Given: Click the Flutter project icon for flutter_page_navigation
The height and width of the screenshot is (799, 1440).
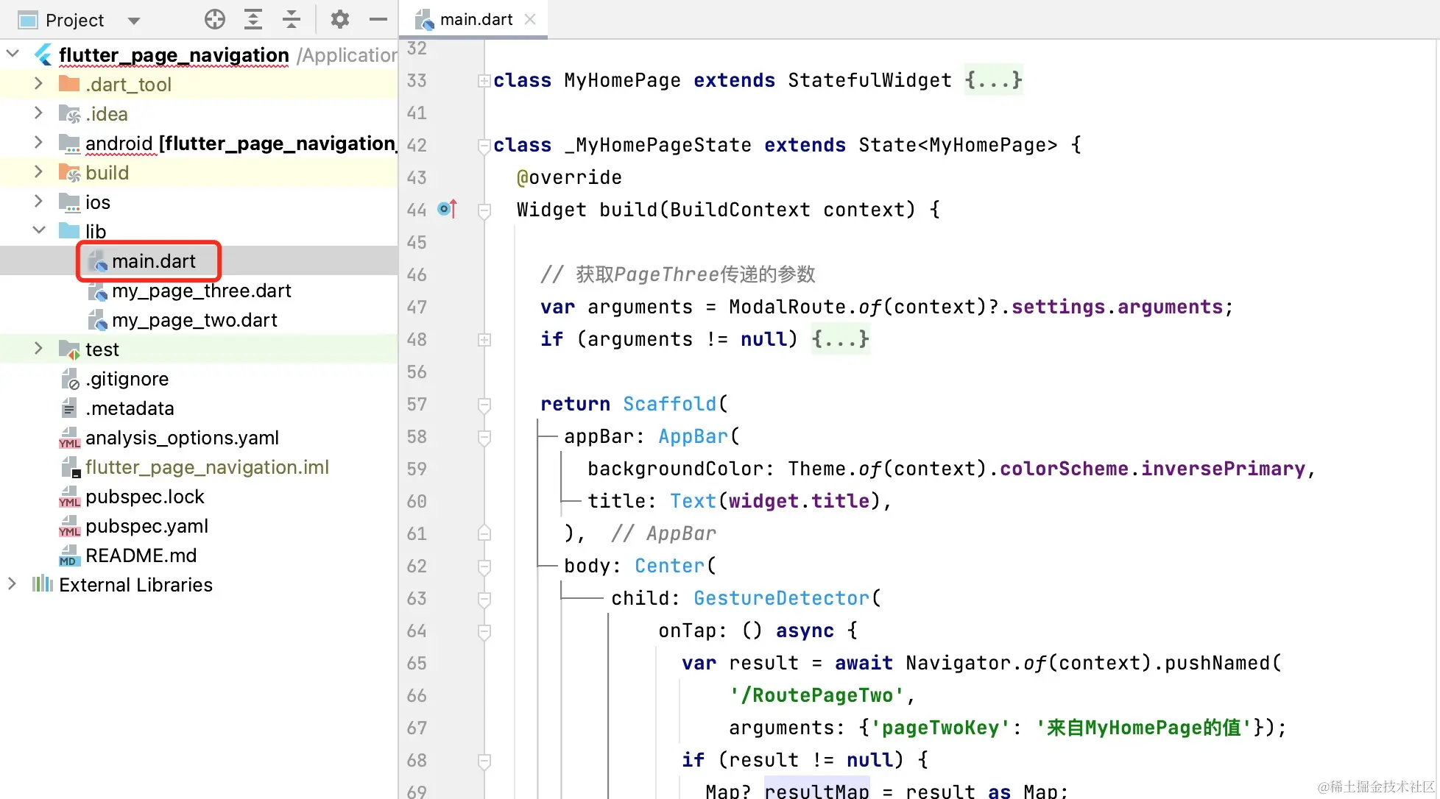Looking at the screenshot, I should pyautogui.click(x=43, y=55).
